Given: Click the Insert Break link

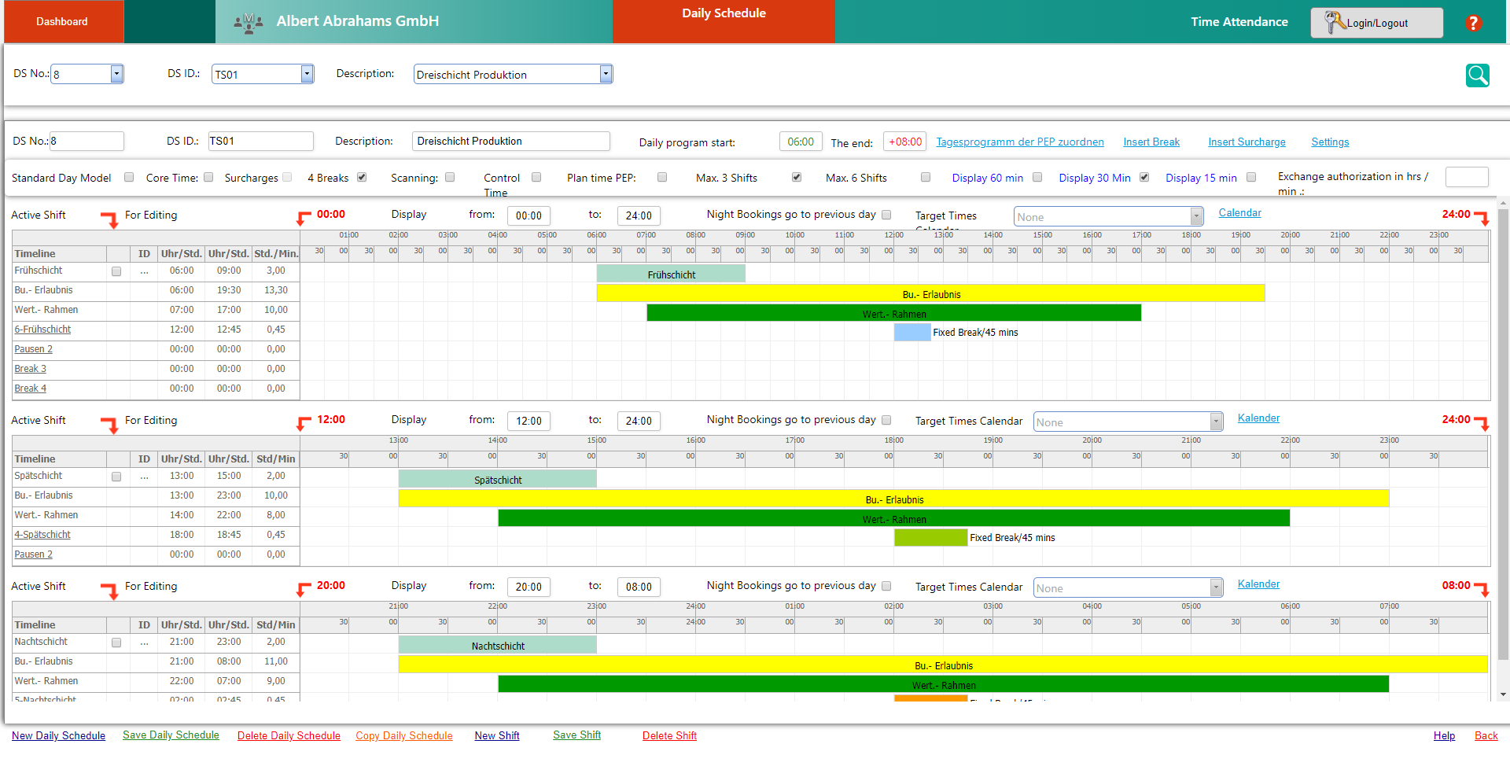Looking at the screenshot, I should pyautogui.click(x=1151, y=142).
